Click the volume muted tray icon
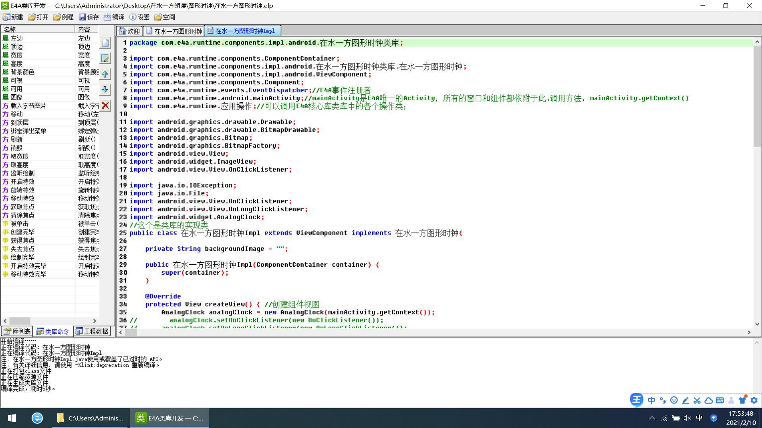 click(687, 418)
